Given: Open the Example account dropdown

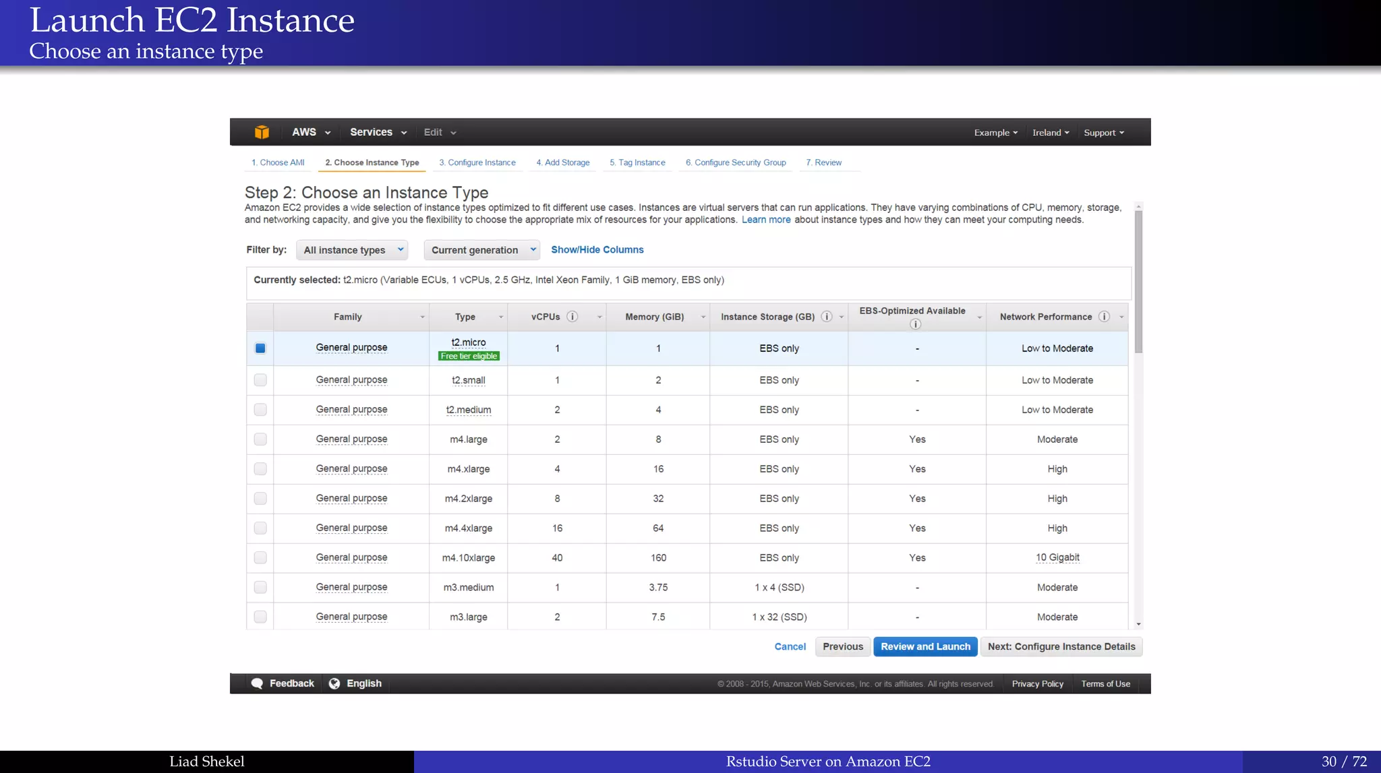Looking at the screenshot, I should coord(995,133).
